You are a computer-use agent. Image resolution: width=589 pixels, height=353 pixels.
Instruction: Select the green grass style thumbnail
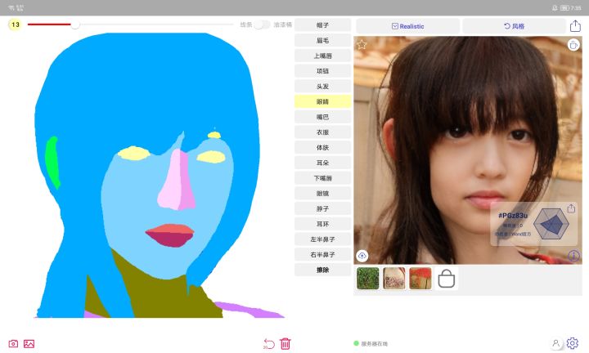[368, 279]
